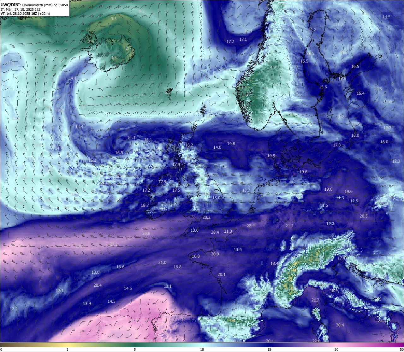
Task: Click the map value 12.1
Action: [60, 291]
